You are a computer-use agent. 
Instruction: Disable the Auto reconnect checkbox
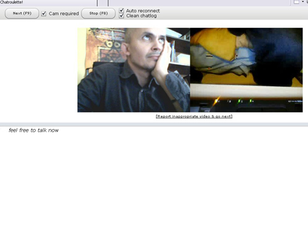pyautogui.click(x=121, y=10)
